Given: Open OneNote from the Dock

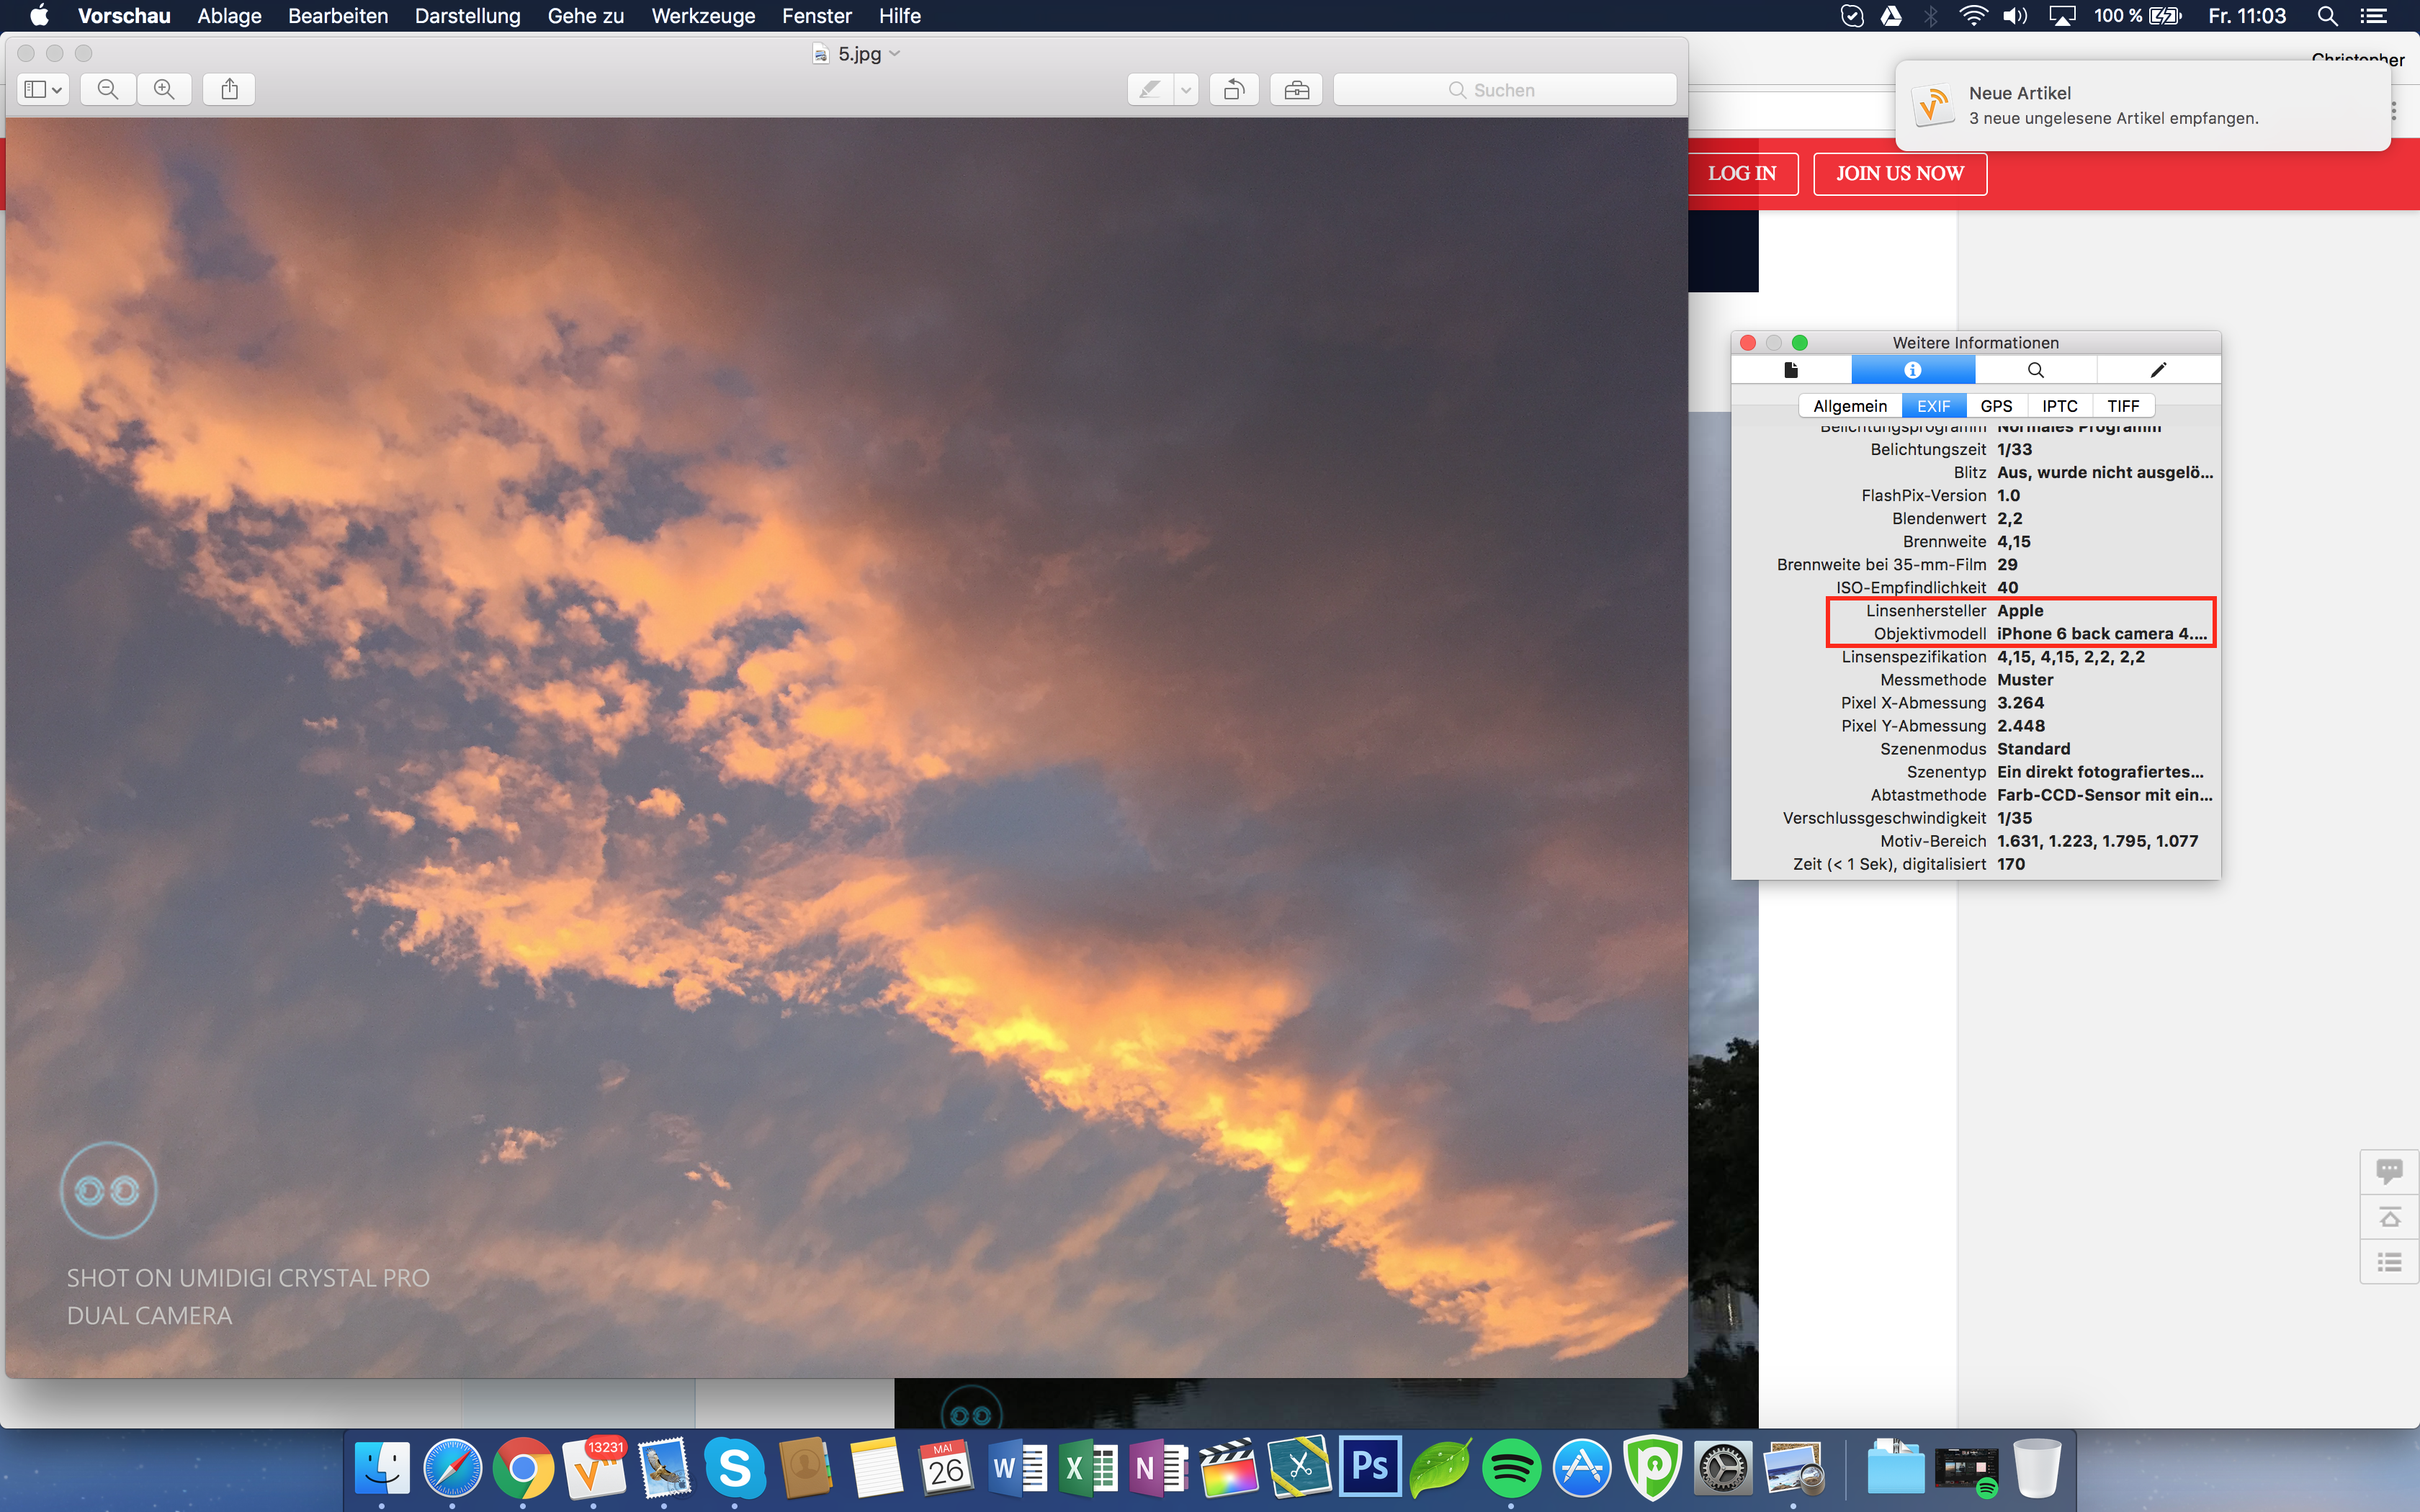Looking at the screenshot, I should (1158, 1467).
